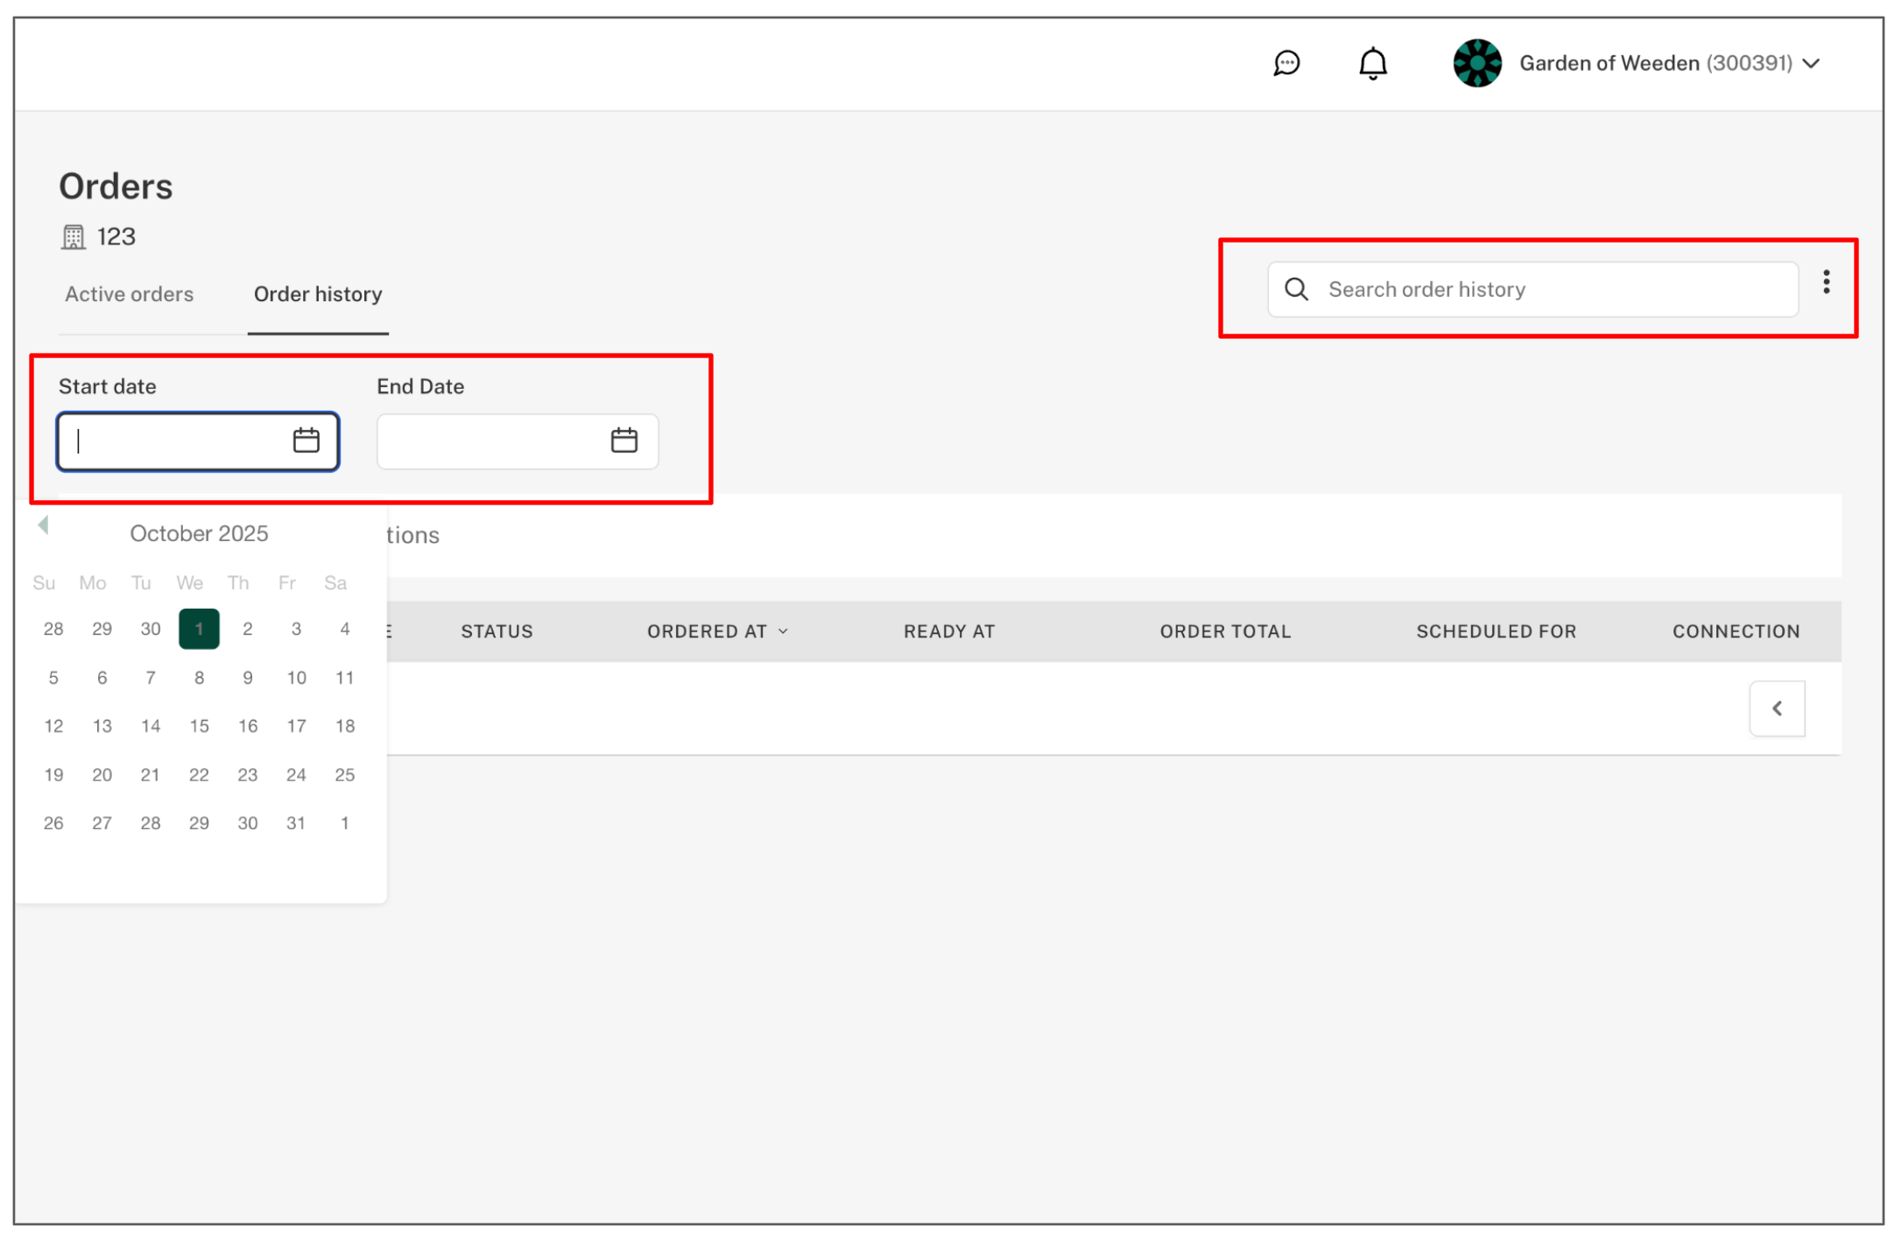
Task: Open the chat messages icon
Action: pos(1286,63)
